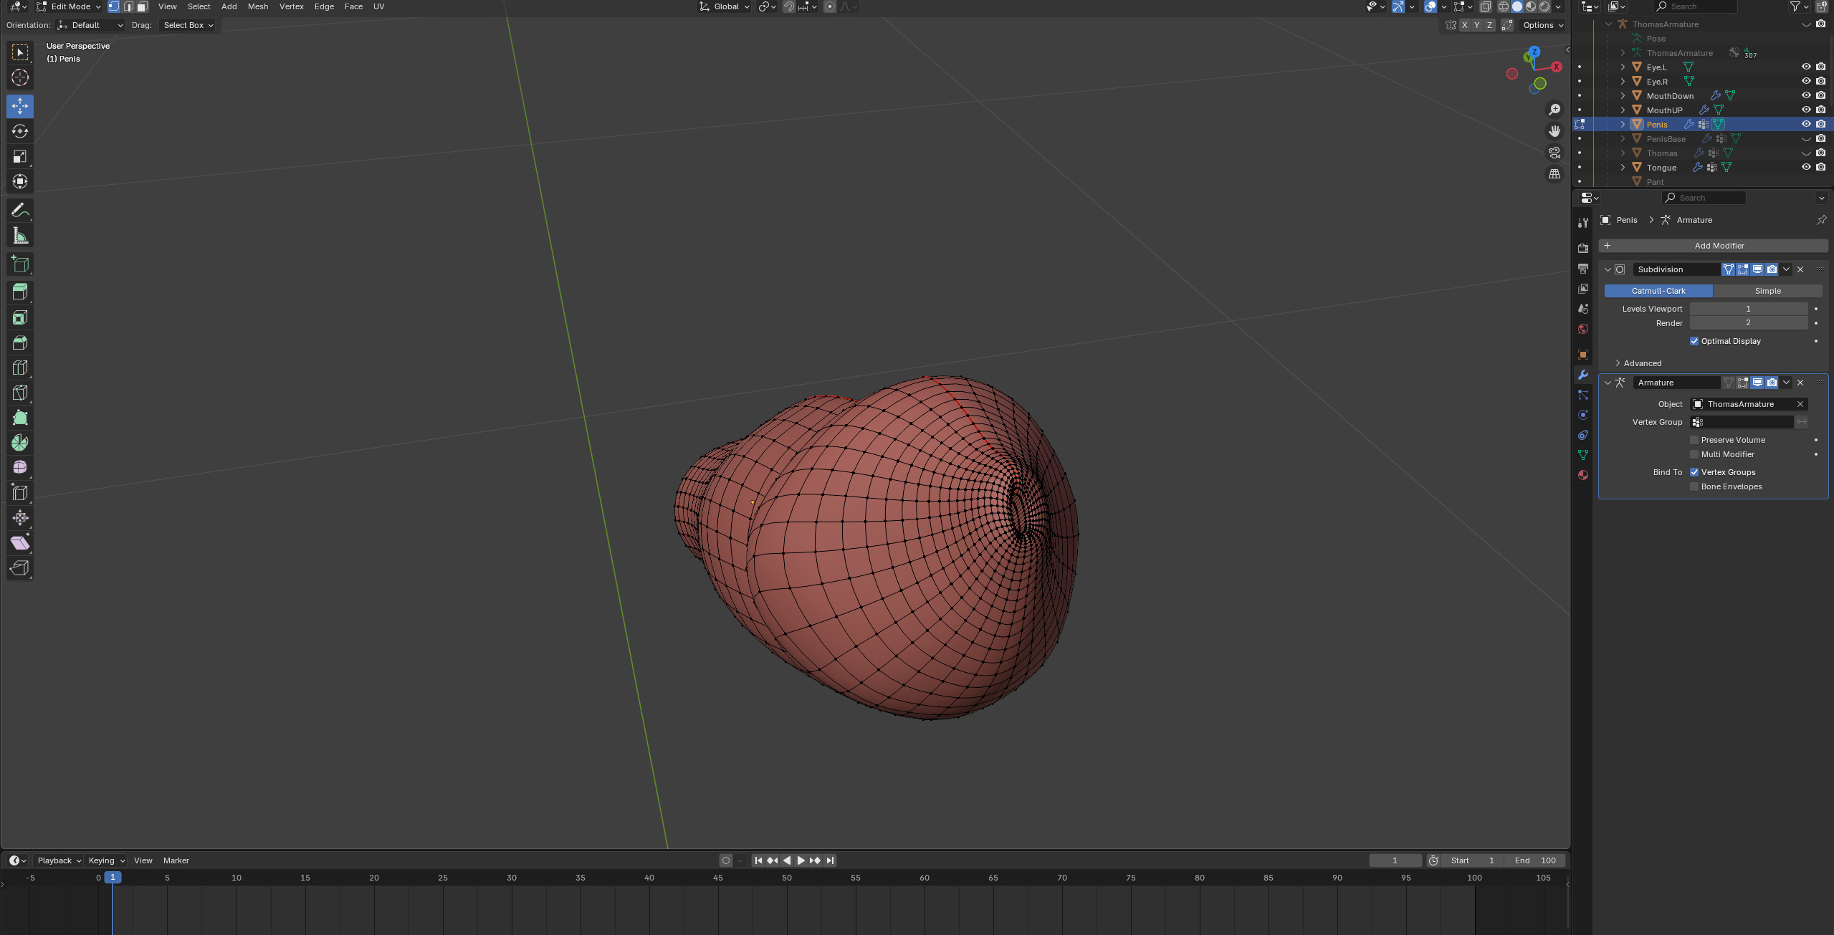This screenshot has width=1834, height=935.
Task: Open the Mesh menu
Action: coord(257,6)
